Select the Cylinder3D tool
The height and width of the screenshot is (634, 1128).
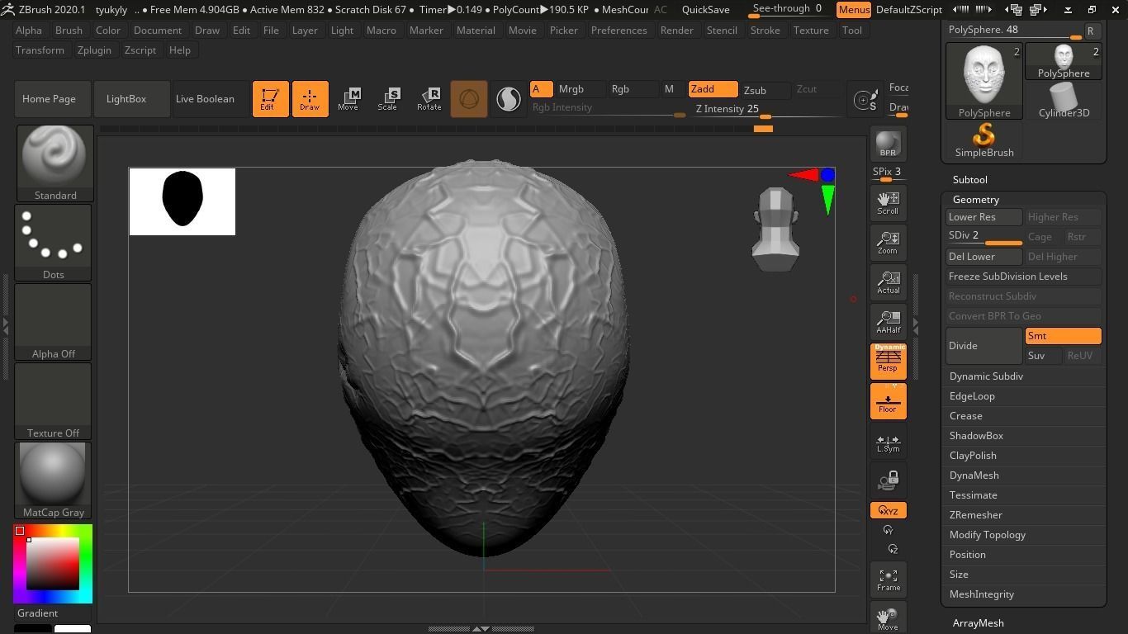pos(1064,102)
